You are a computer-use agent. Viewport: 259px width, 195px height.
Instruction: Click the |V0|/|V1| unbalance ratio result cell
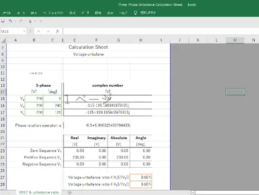[141, 184]
